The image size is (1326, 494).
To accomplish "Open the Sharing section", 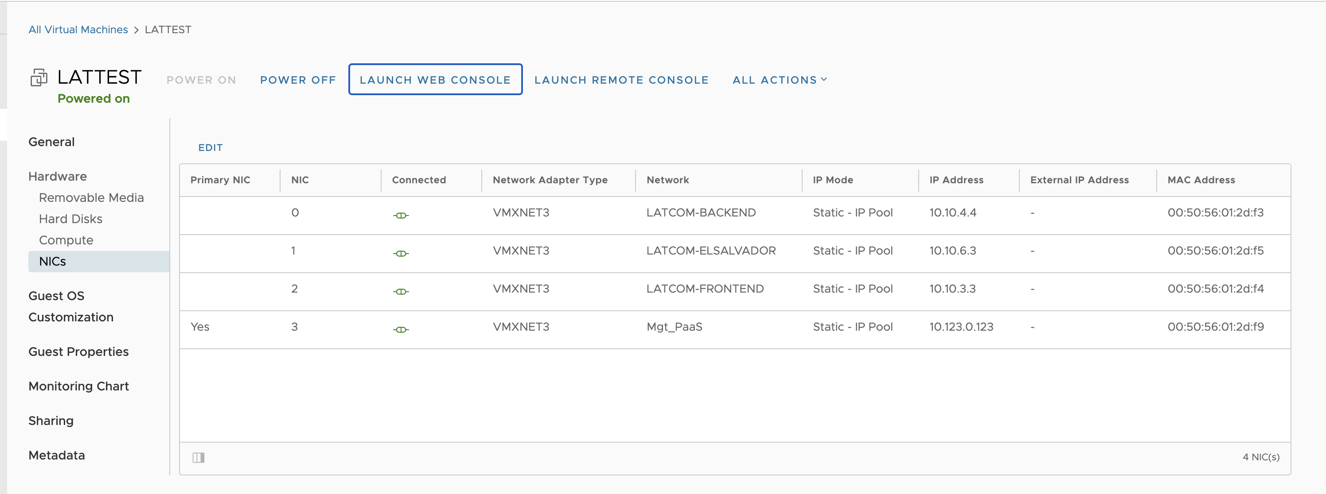I will 51,421.
